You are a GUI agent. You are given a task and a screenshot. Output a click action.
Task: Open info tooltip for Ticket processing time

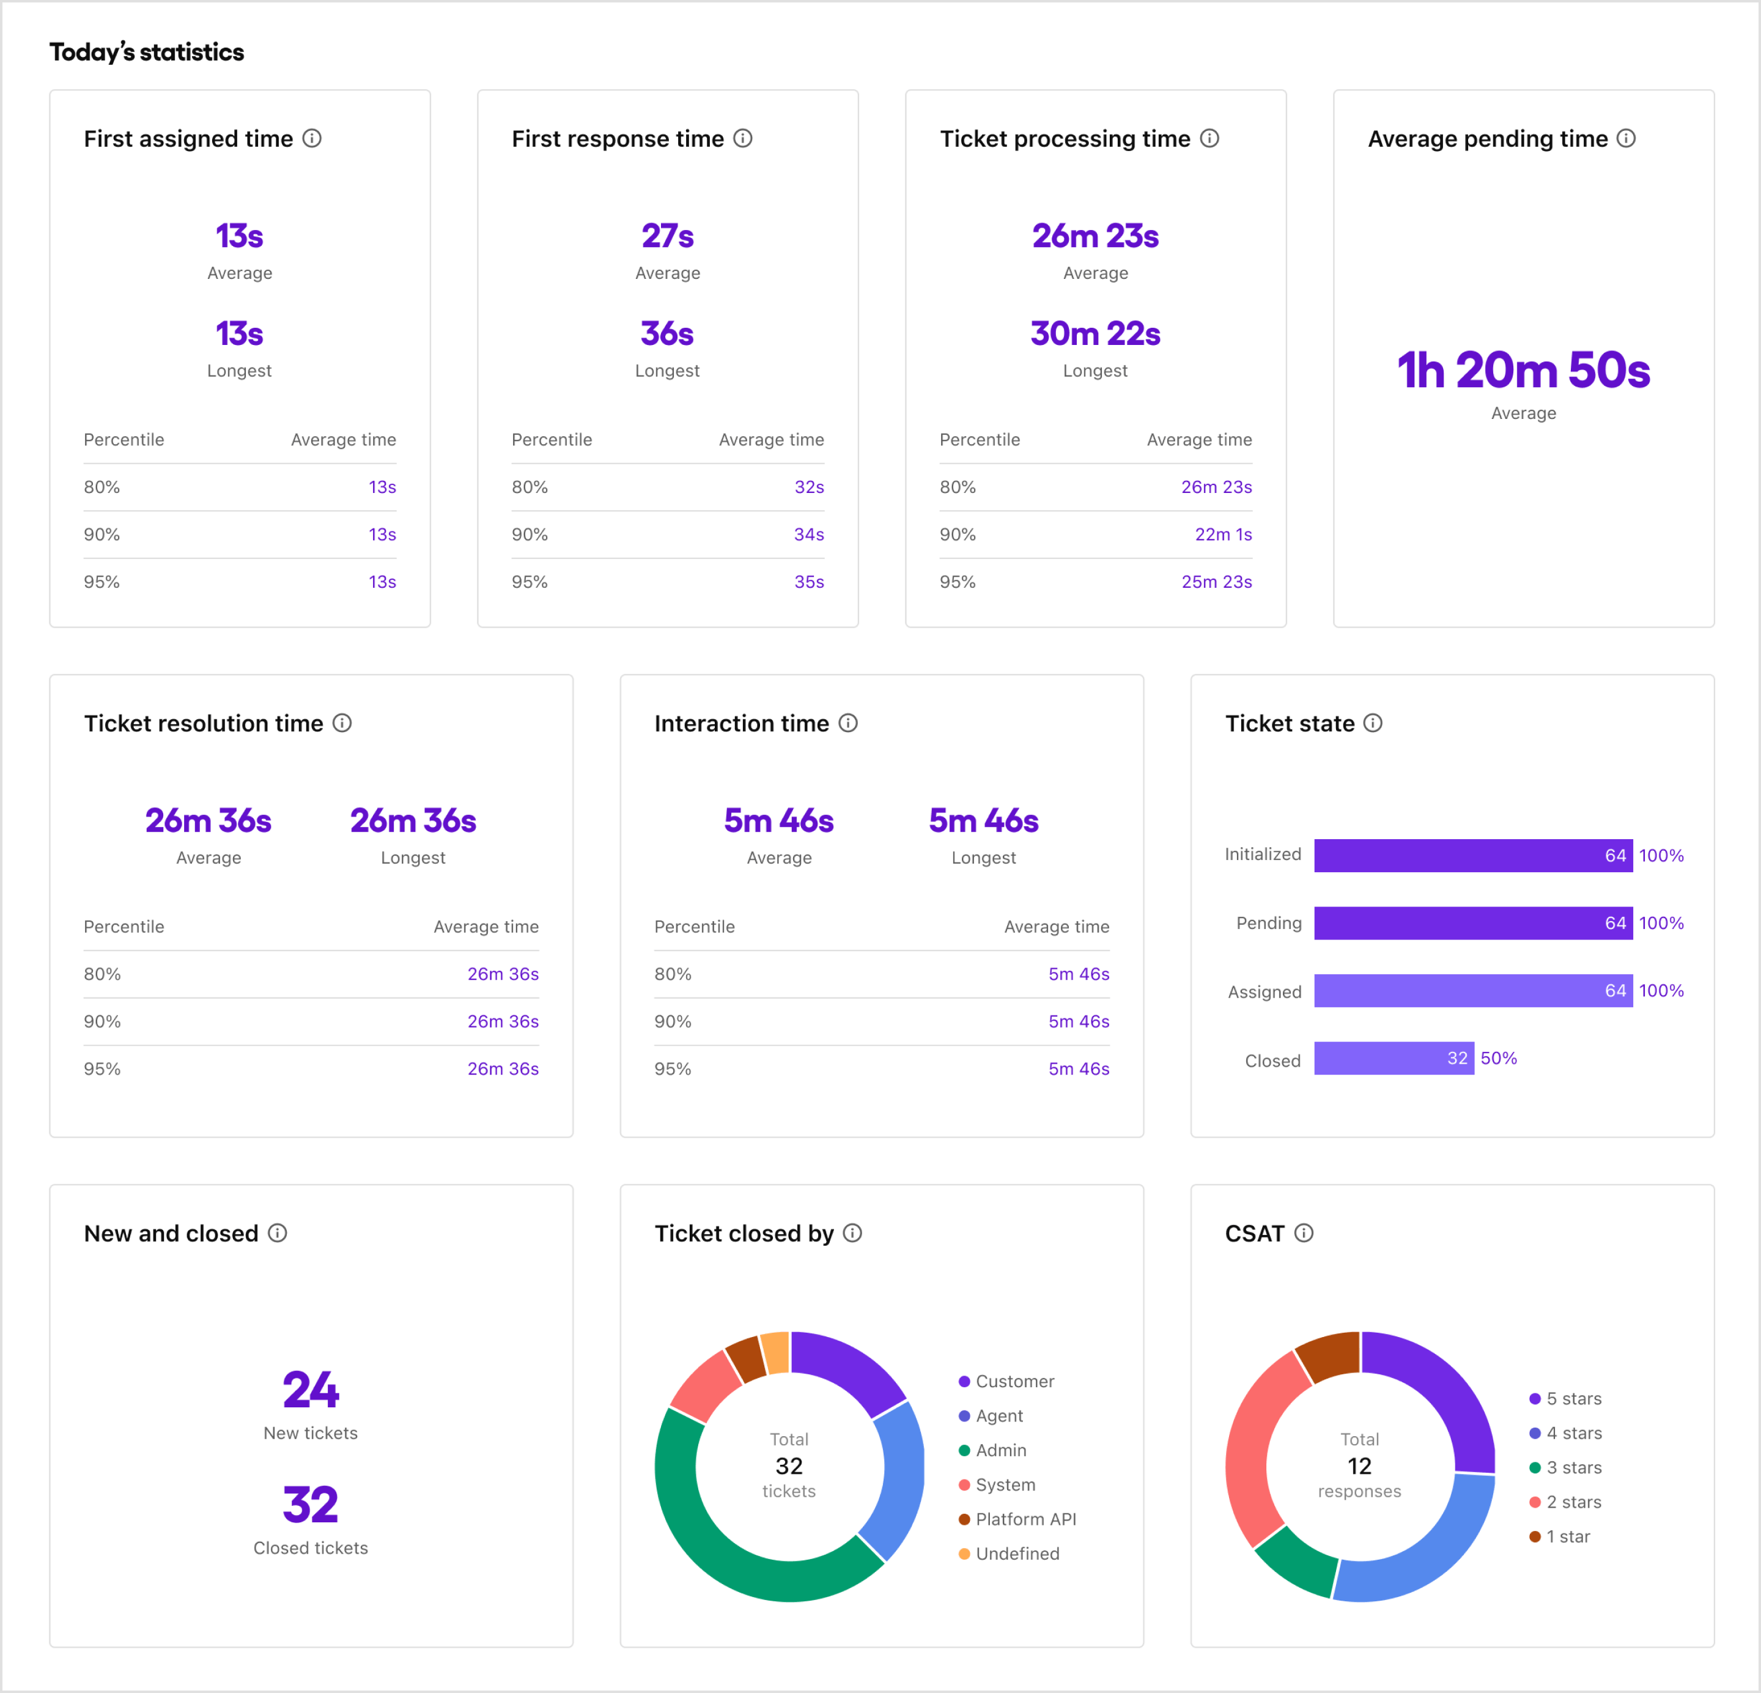tap(1209, 138)
